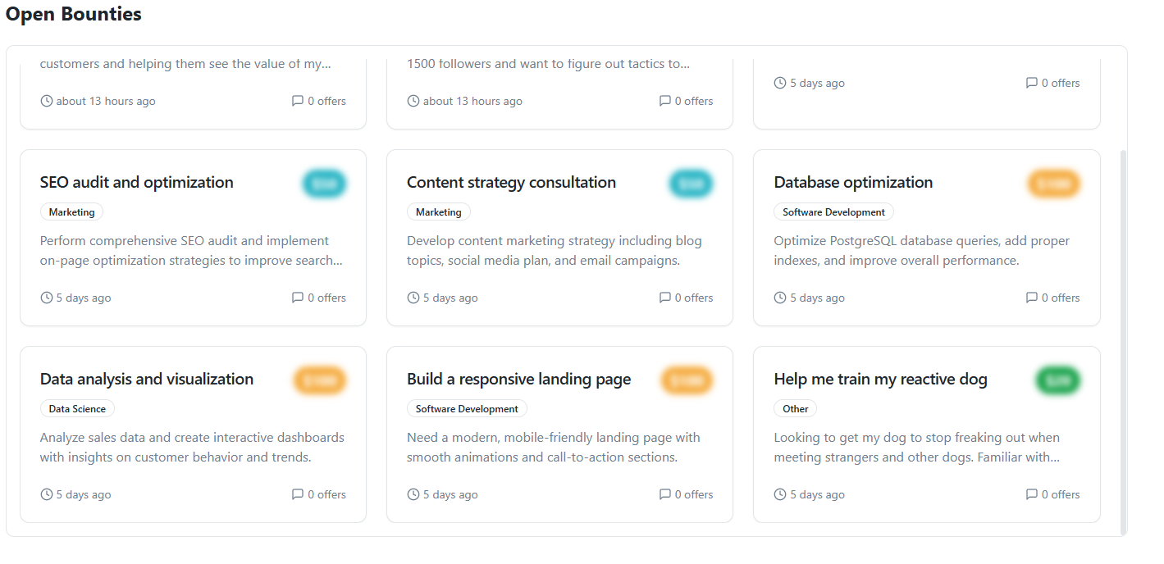Image resolution: width=1164 pixels, height=564 pixels.
Task: Click the clock icon on SEO audit card
Action: point(46,297)
